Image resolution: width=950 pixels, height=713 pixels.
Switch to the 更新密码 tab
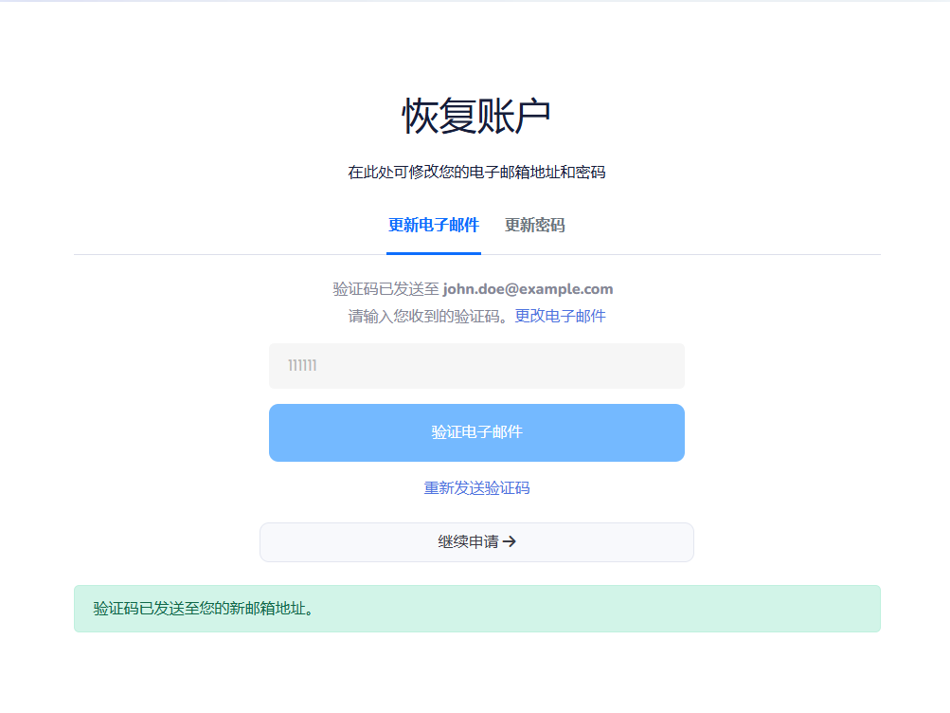[x=534, y=226]
